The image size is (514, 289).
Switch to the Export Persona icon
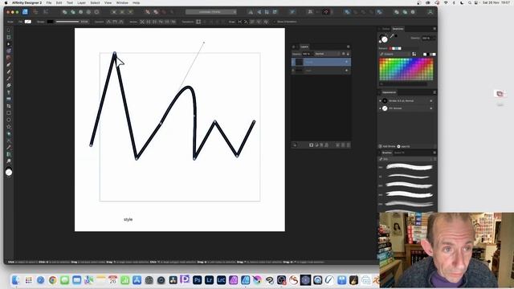coord(46,12)
